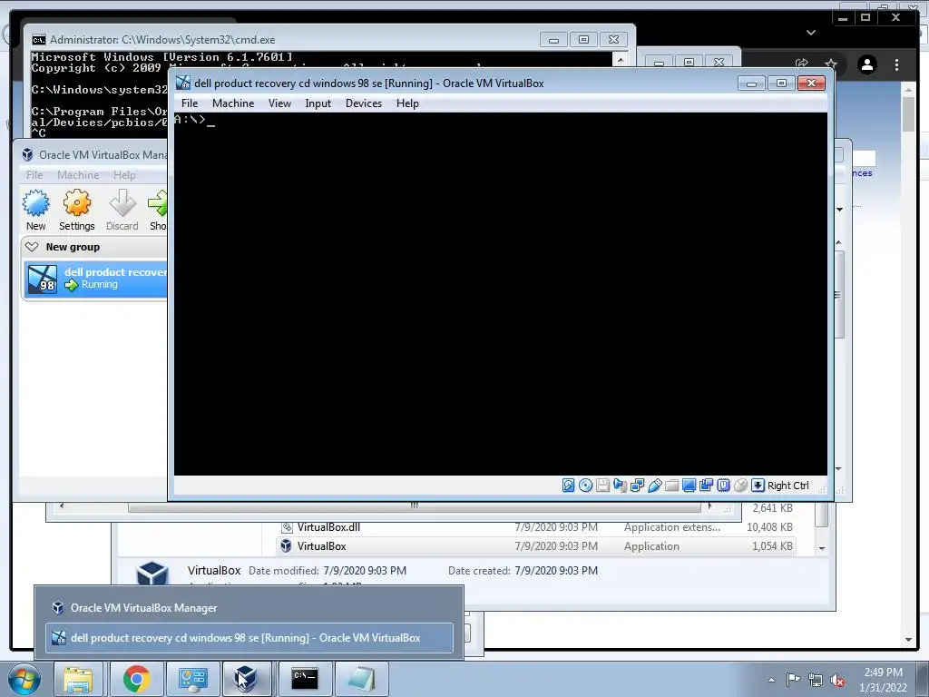Show hidden system tray icons
This screenshot has width=929, height=697.
point(771,680)
